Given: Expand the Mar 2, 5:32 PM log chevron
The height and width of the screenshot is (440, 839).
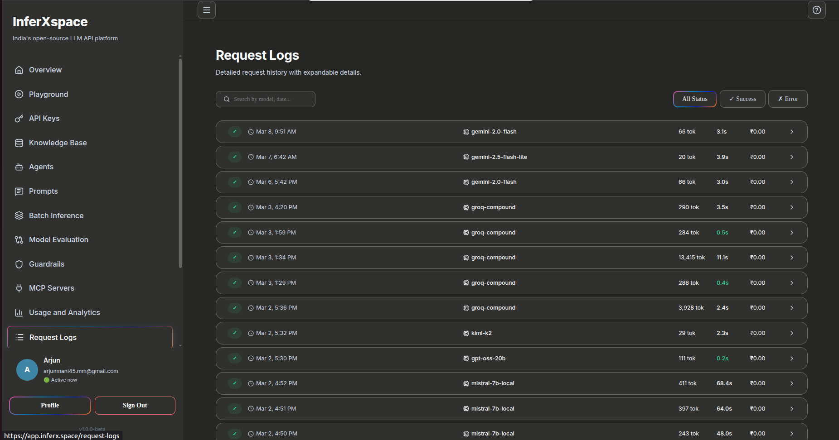Looking at the screenshot, I should point(792,333).
